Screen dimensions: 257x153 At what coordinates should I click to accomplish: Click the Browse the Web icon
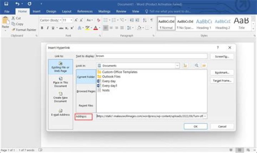point(197,66)
